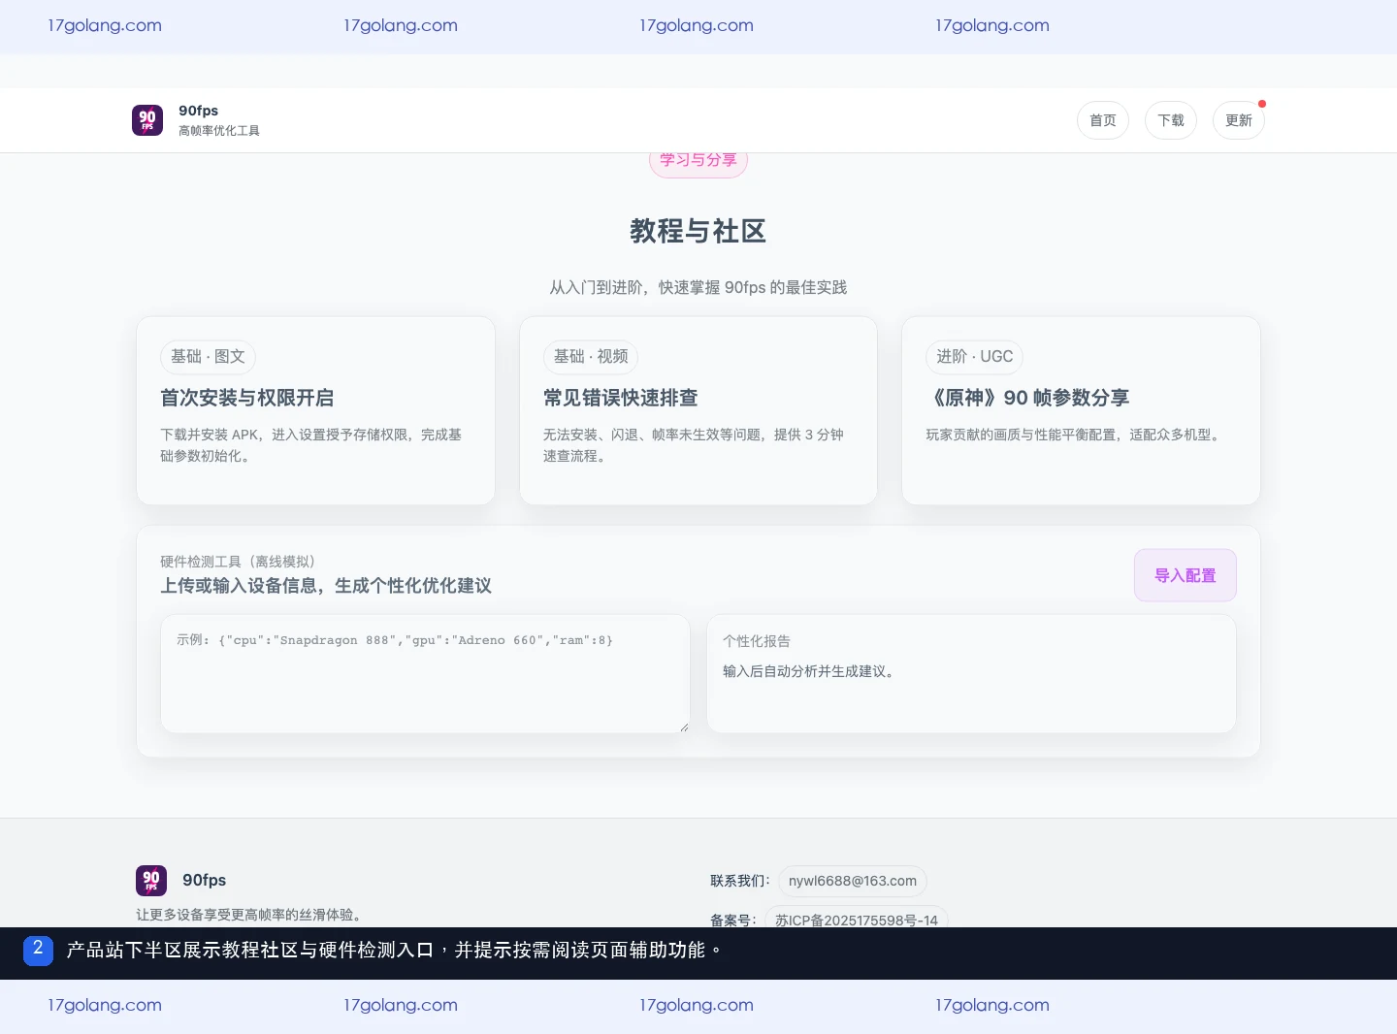Screen dimensions: 1397x1034
Task: Click the 90fps brand name in header
Action: [x=199, y=111]
